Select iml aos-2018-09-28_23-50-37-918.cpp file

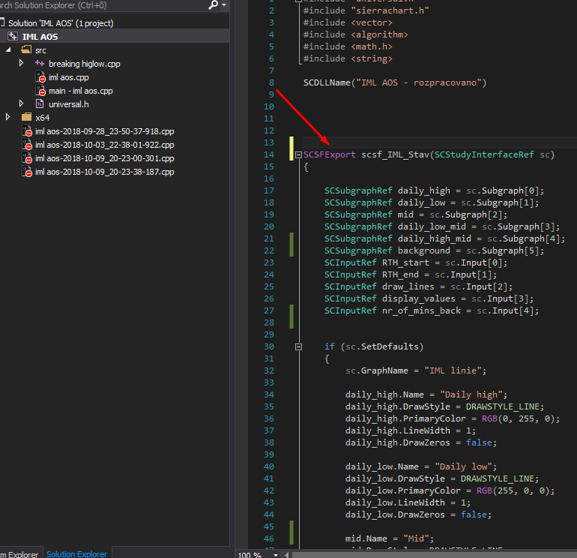[x=104, y=130]
